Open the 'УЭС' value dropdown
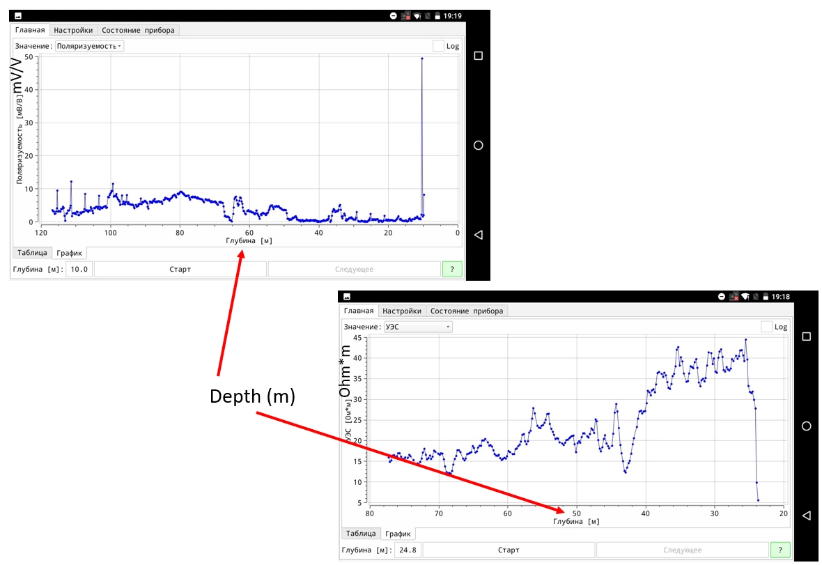Image resolution: width=822 pixels, height=565 pixels. [417, 327]
